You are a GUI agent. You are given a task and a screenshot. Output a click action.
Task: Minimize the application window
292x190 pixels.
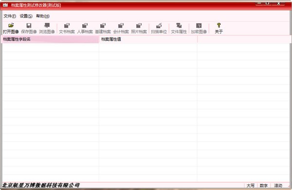[259, 3]
